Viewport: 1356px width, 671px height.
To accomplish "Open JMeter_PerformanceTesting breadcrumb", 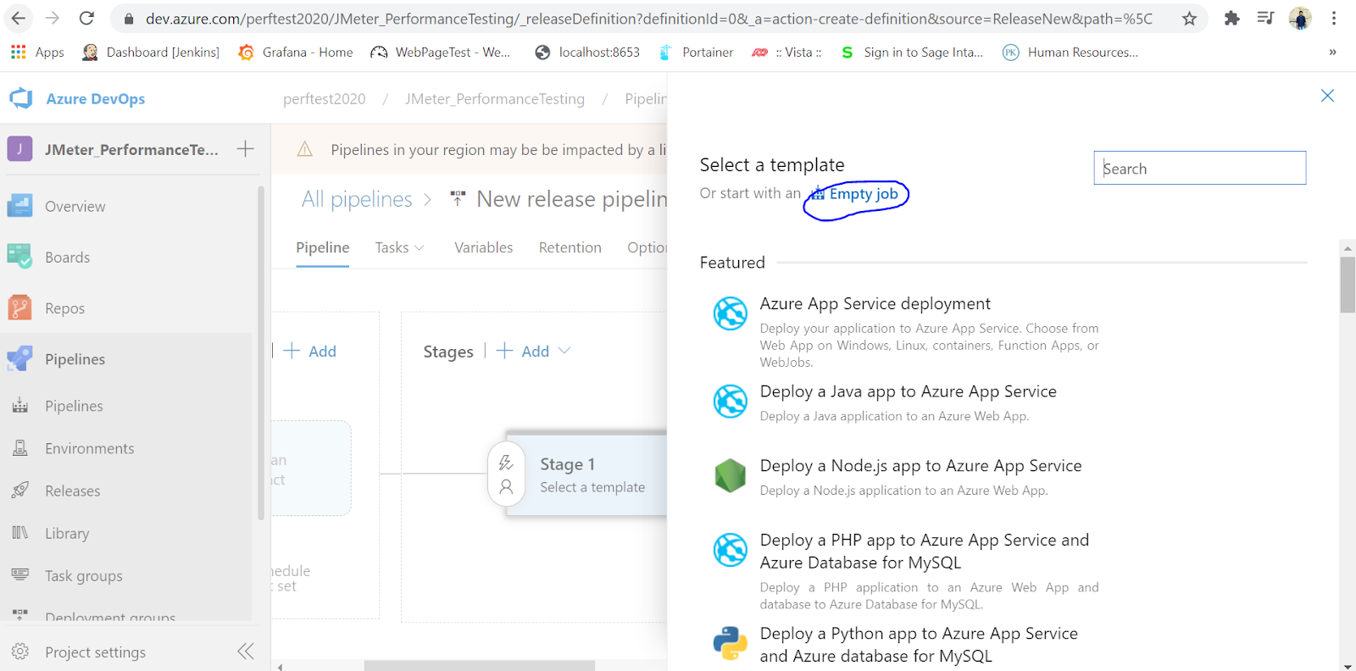I will (x=495, y=99).
